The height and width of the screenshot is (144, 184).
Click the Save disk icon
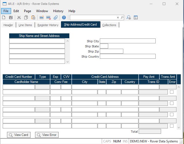point(11,17)
